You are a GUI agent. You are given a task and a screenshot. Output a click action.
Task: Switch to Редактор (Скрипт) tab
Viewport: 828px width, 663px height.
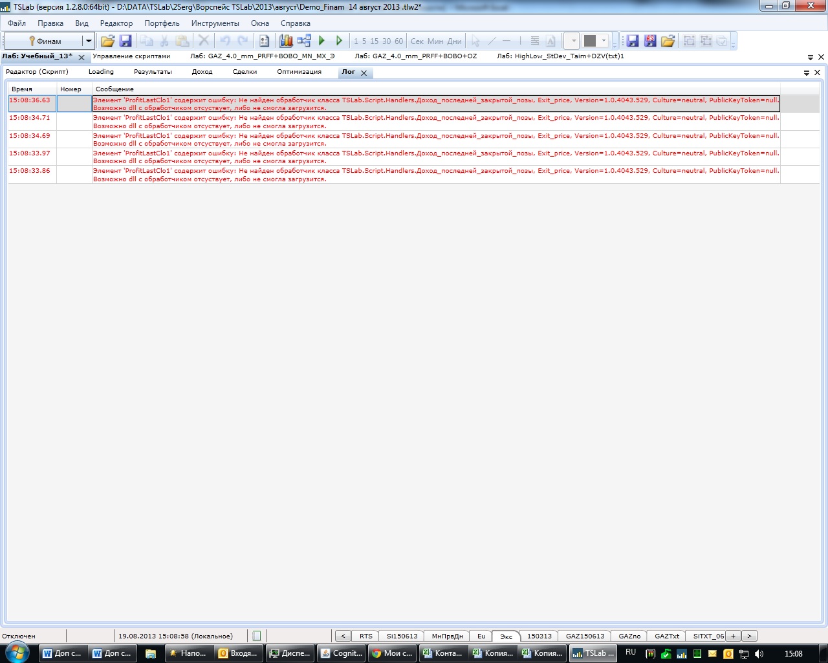[37, 72]
